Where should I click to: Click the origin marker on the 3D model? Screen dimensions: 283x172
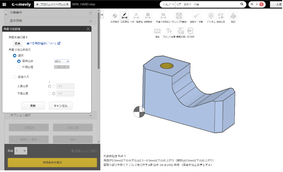(139, 112)
